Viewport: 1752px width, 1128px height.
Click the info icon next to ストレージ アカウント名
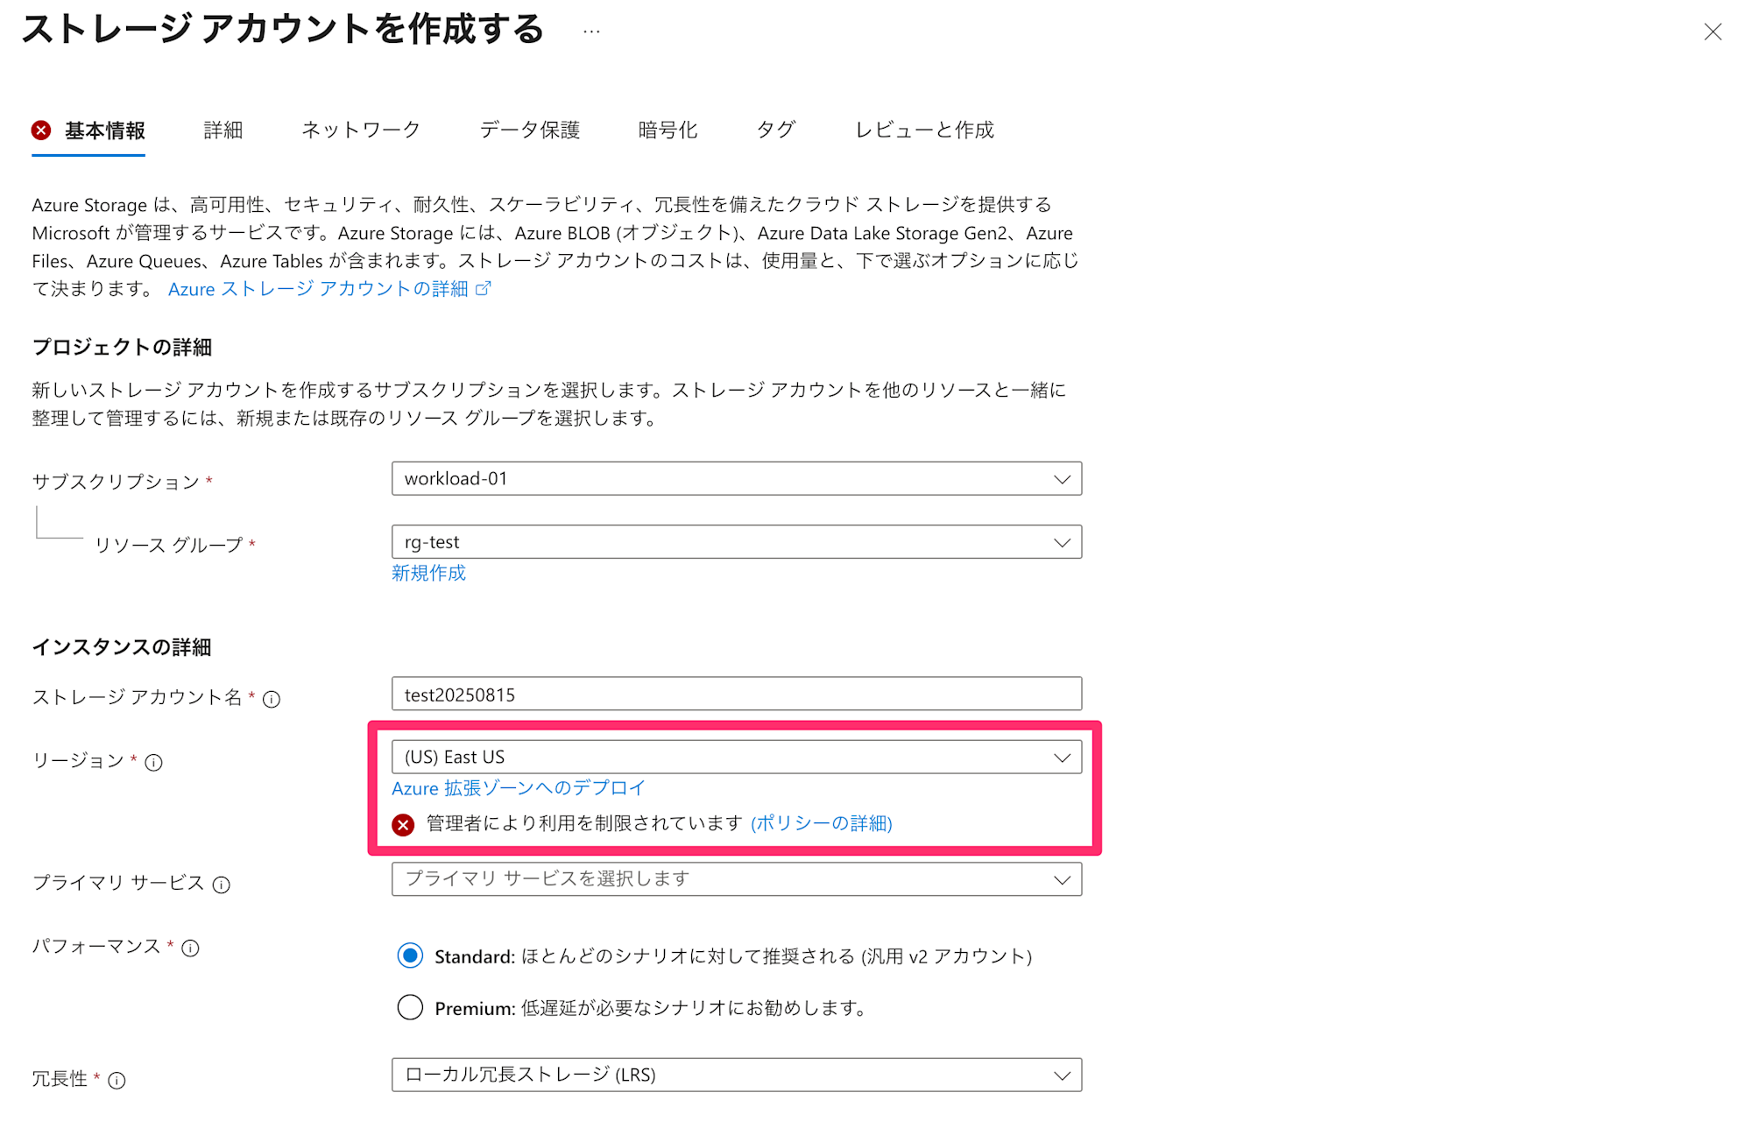tap(272, 699)
